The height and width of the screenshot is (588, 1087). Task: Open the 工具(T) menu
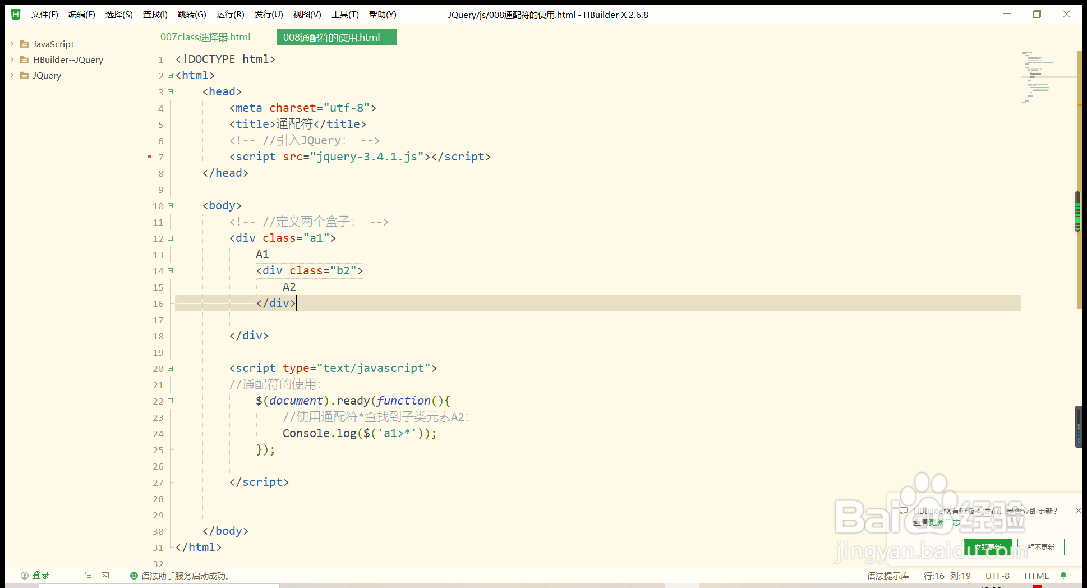point(345,15)
